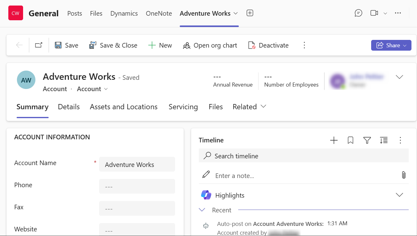The height and width of the screenshot is (236, 417).
Task: Add a new tab with plus icon
Action: tap(250, 13)
